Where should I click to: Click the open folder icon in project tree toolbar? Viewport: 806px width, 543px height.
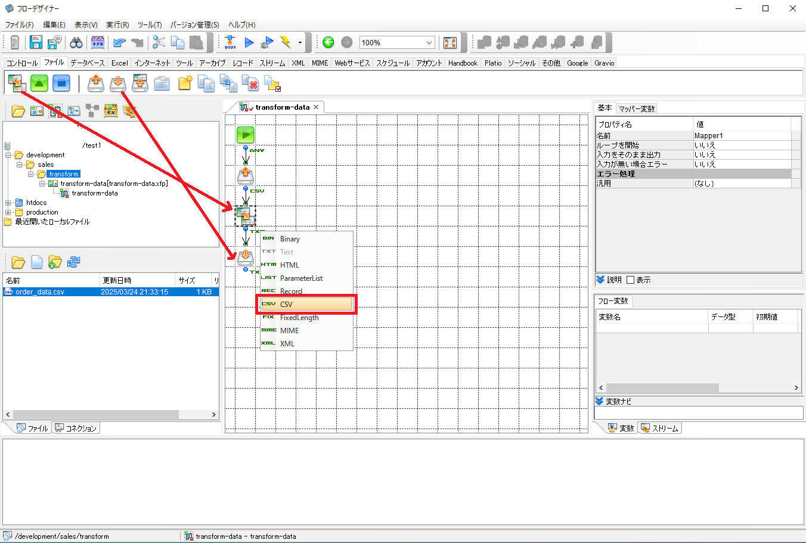click(x=18, y=110)
